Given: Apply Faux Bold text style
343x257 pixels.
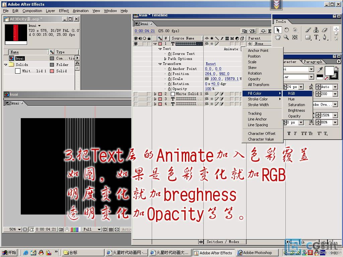Looking at the screenshot, I should (289, 133).
